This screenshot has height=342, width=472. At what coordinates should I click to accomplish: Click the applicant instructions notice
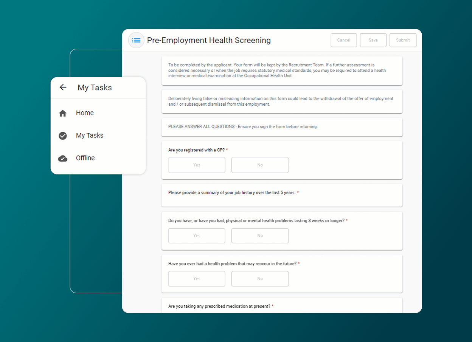click(x=282, y=70)
